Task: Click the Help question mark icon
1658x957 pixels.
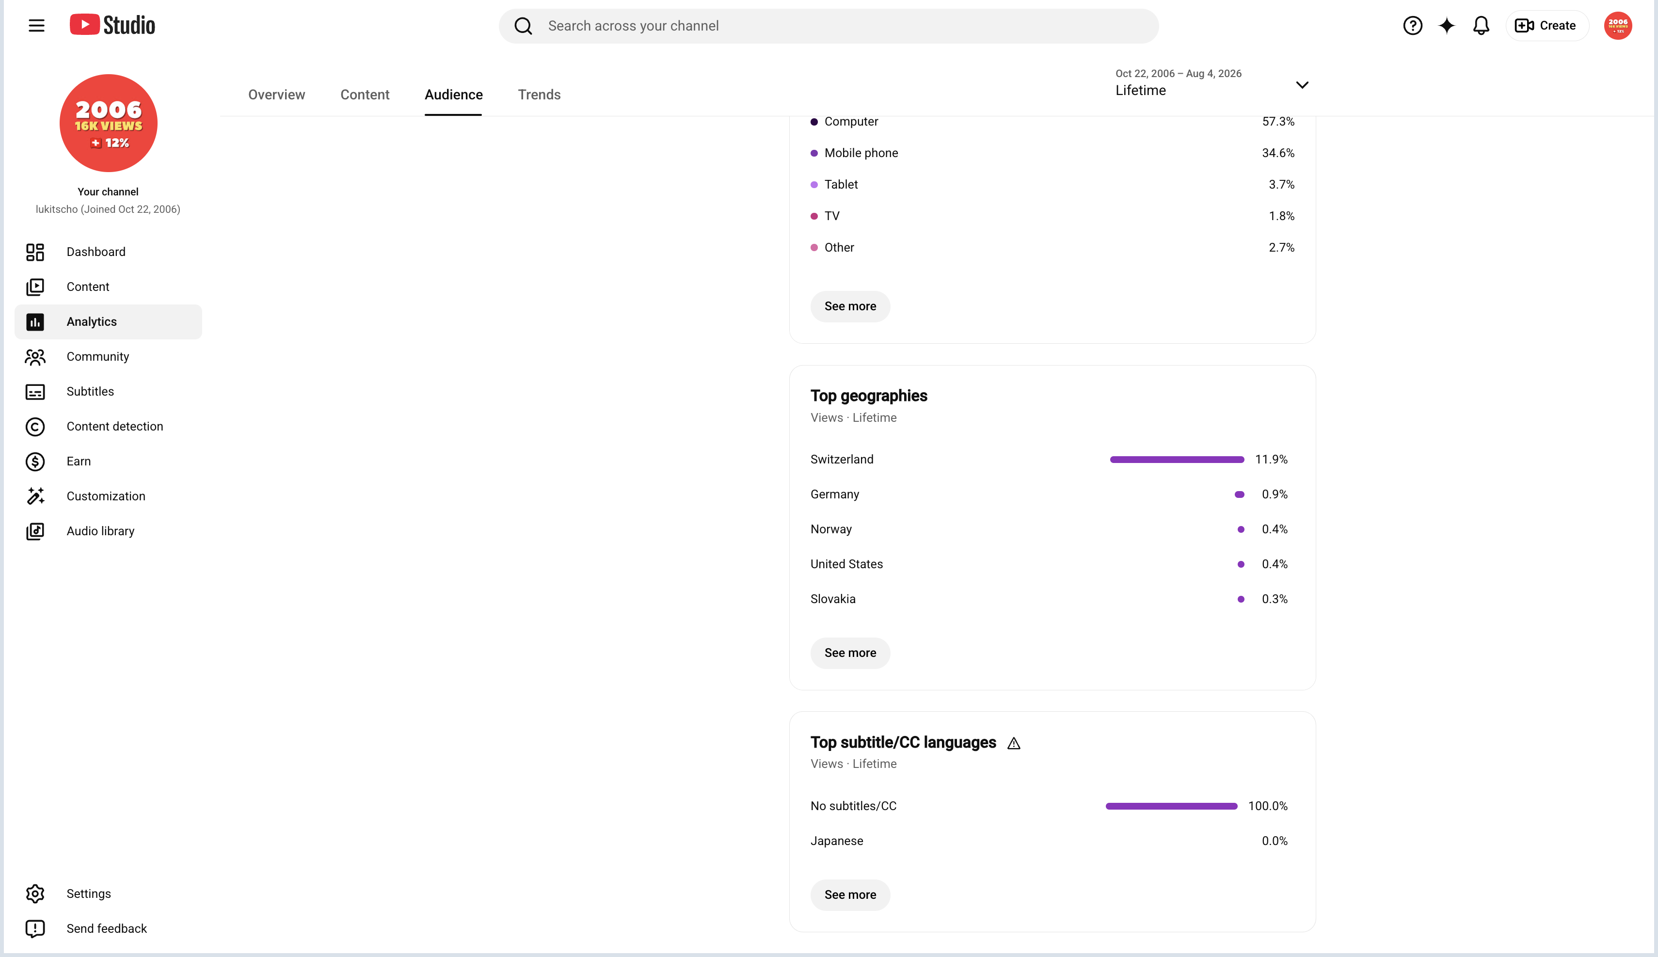Action: (x=1412, y=26)
